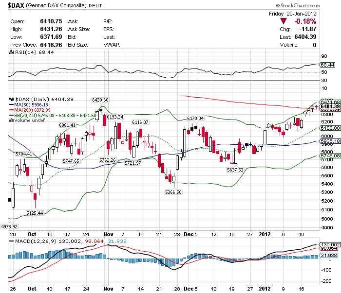This screenshot has width=341, height=293.
Task: Click the 130.002 MACD value tag
Action: tap(330, 244)
